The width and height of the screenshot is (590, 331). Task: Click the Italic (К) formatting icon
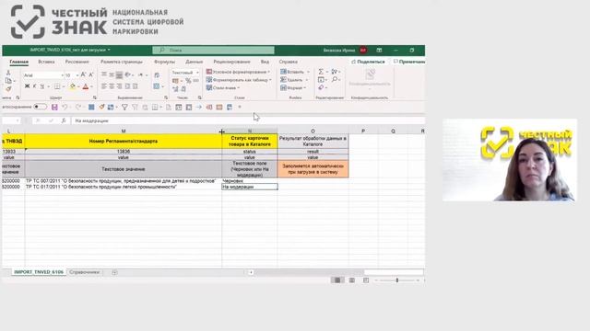pyautogui.click(x=35, y=86)
